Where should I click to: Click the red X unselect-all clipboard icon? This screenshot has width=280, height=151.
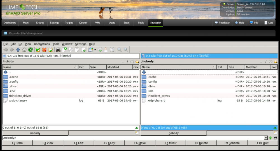(44, 50)
